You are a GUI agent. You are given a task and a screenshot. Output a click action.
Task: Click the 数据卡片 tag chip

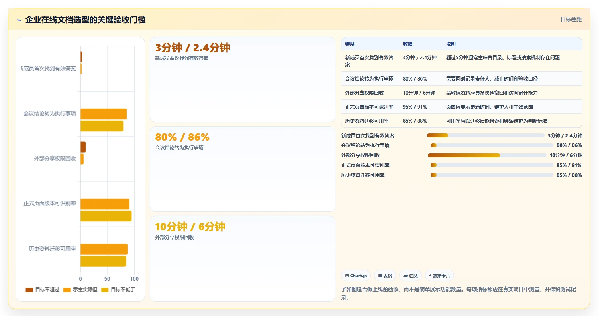click(439, 276)
